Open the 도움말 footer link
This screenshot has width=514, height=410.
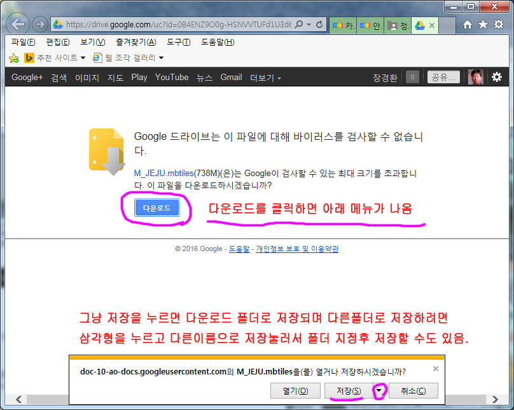point(239,249)
